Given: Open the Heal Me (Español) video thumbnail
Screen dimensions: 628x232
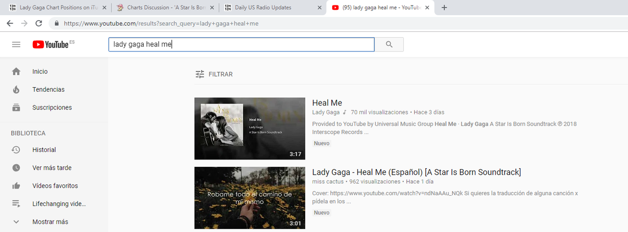Looking at the screenshot, I should 250,198.
